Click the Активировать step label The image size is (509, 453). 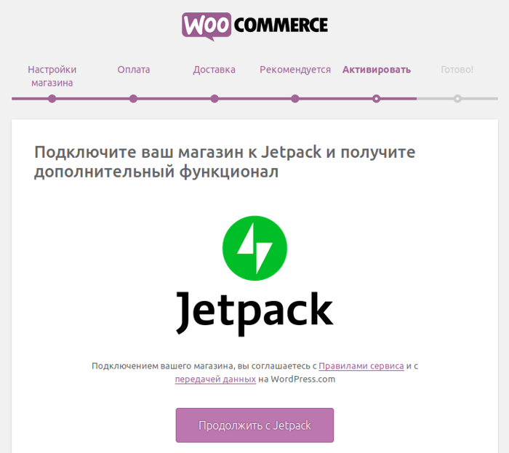(377, 70)
